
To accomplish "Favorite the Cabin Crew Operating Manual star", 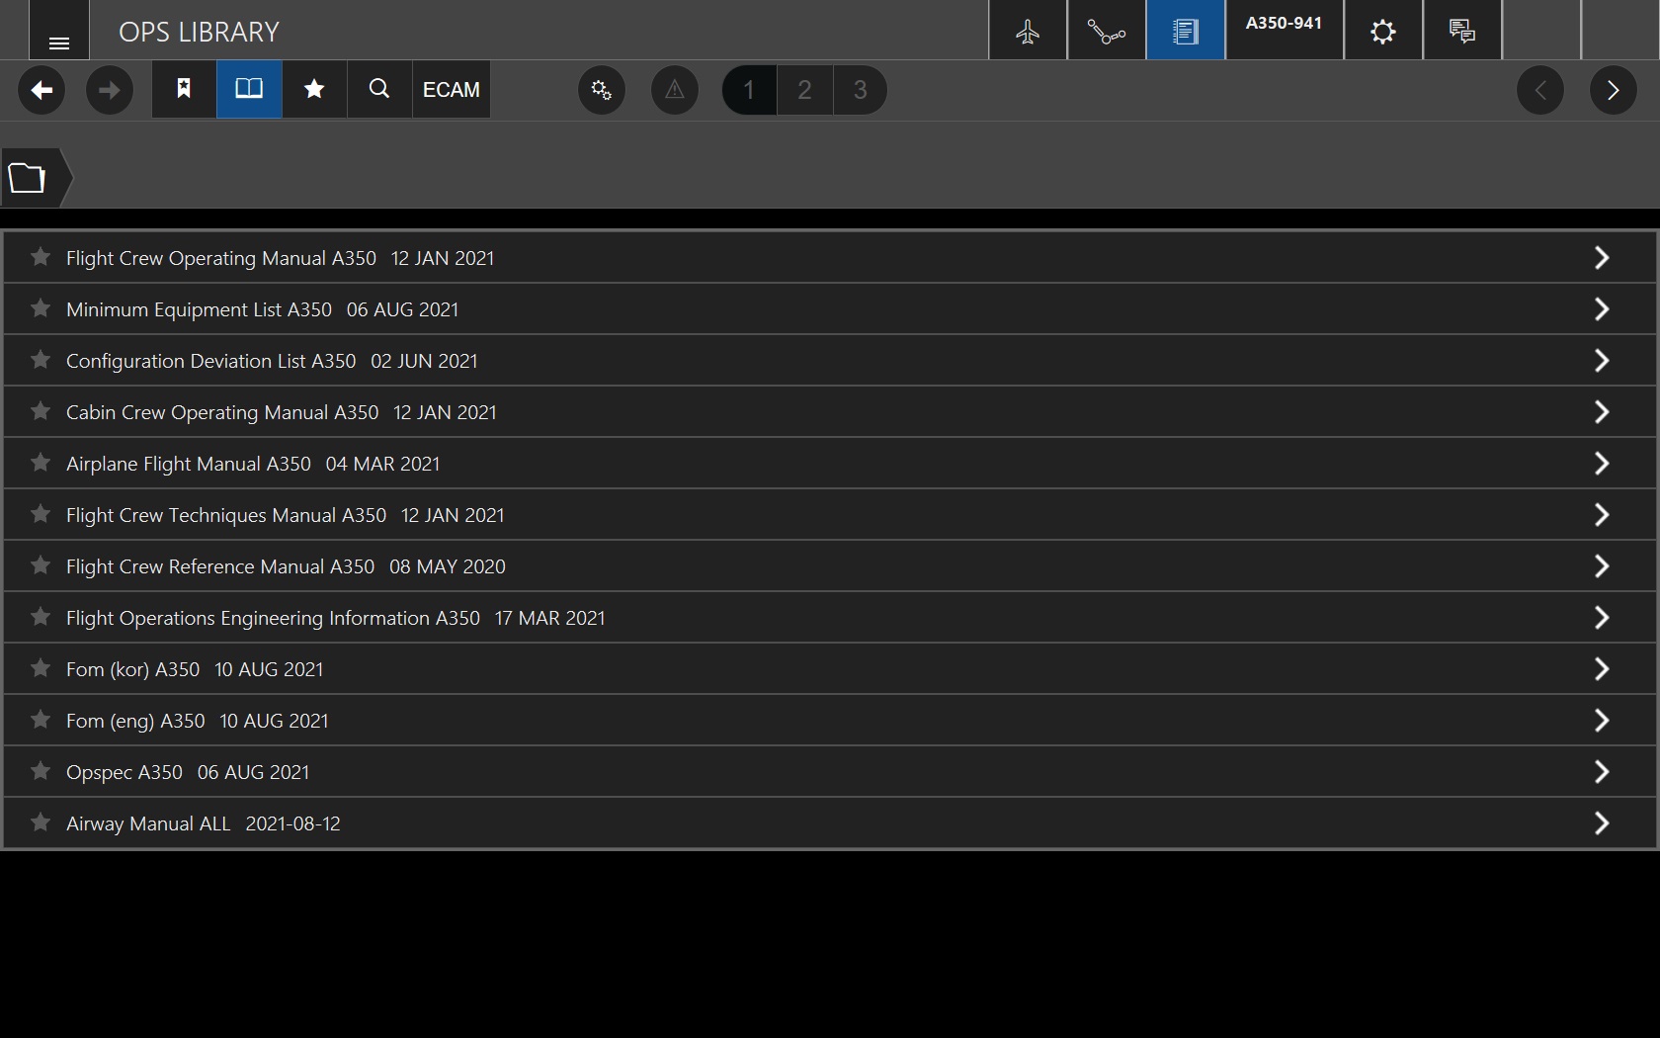I will click(x=41, y=411).
